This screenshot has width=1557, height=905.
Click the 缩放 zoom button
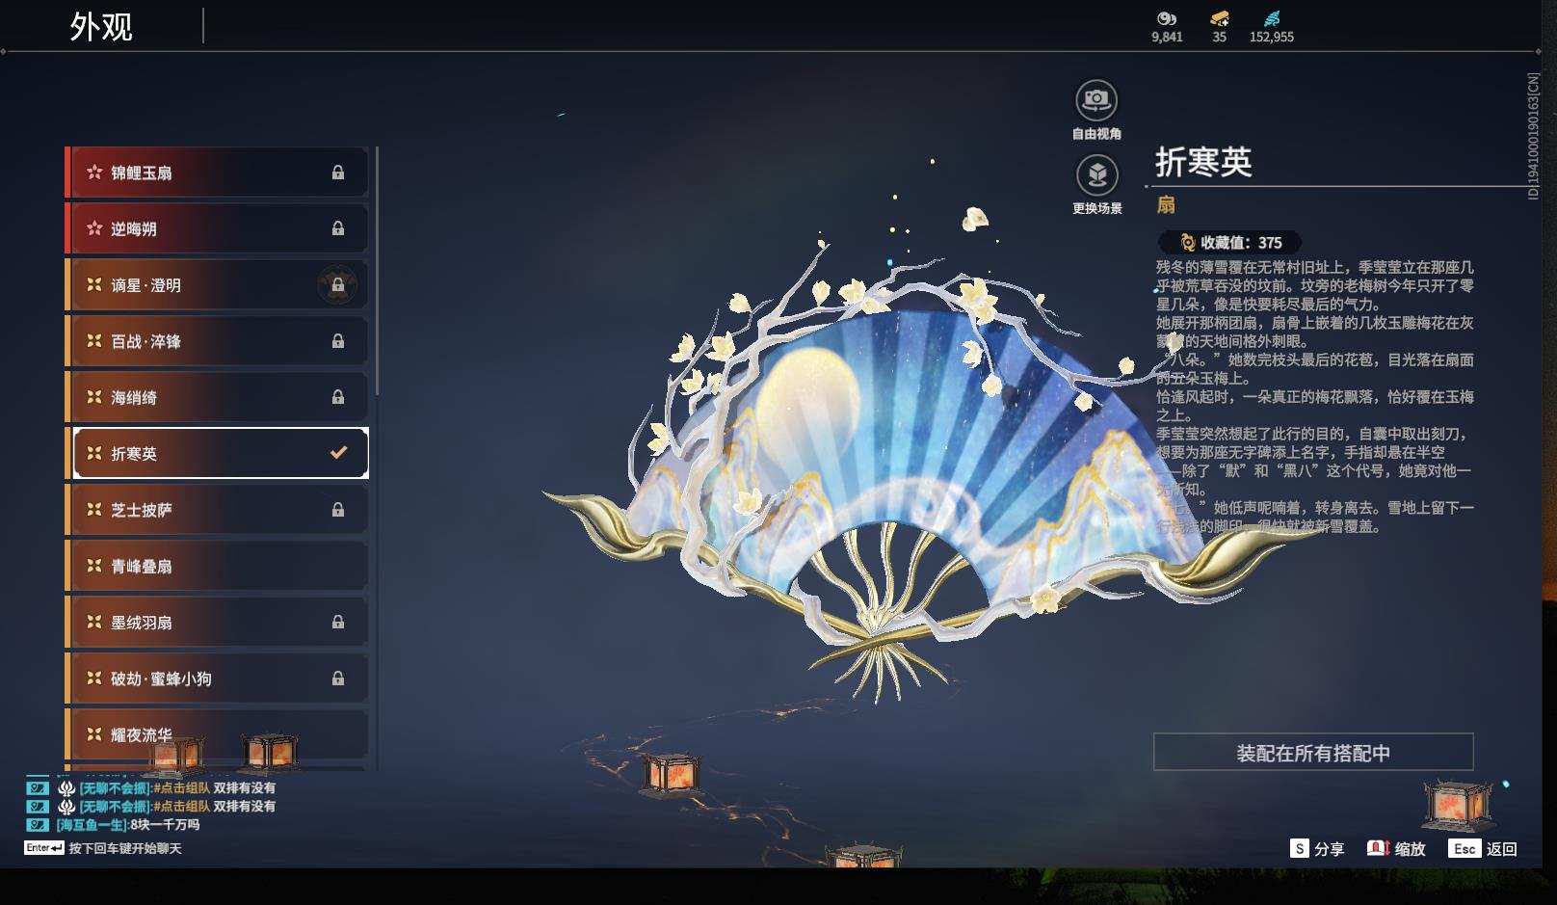point(1410,849)
